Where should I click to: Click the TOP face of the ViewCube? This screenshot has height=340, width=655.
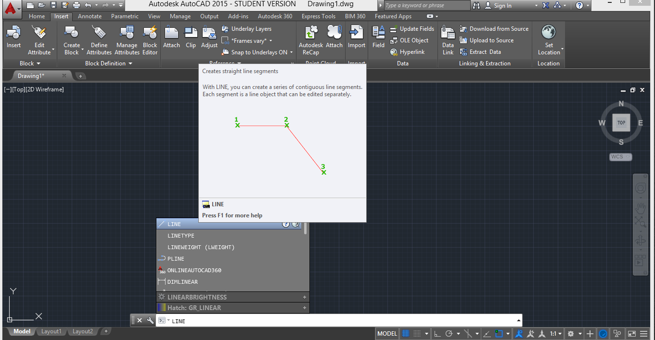coord(621,123)
